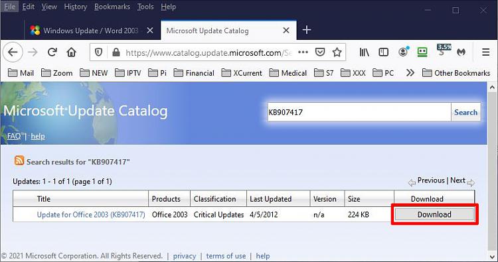498x262 pixels.
Task: Click the catalog search box with KB907417
Action: [359, 112]
